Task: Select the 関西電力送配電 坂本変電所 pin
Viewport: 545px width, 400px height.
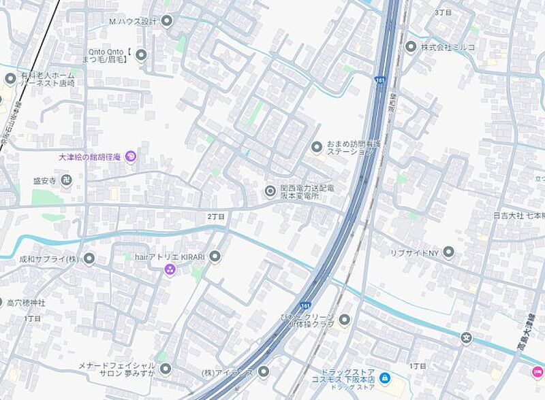Action: (270, 191)
